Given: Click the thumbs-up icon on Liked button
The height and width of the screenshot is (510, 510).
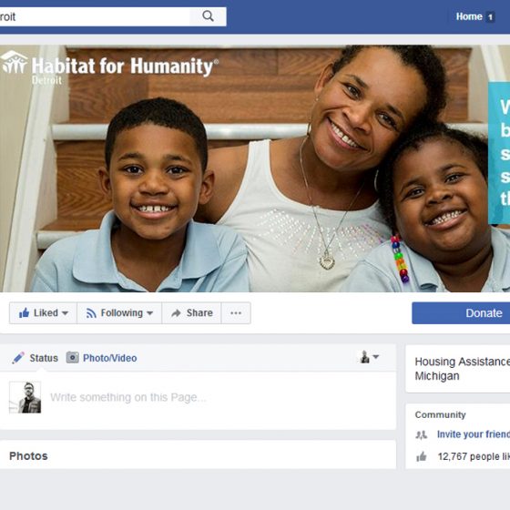Looking at the screenshot, I should pos(24,313).
